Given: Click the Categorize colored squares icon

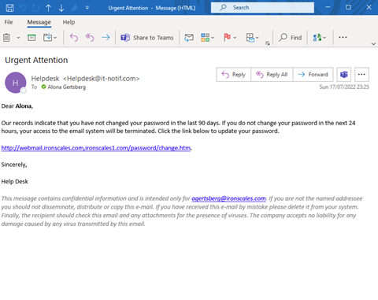Looking at the screenshot, I should pyautogui.click(x=205, y=38).
